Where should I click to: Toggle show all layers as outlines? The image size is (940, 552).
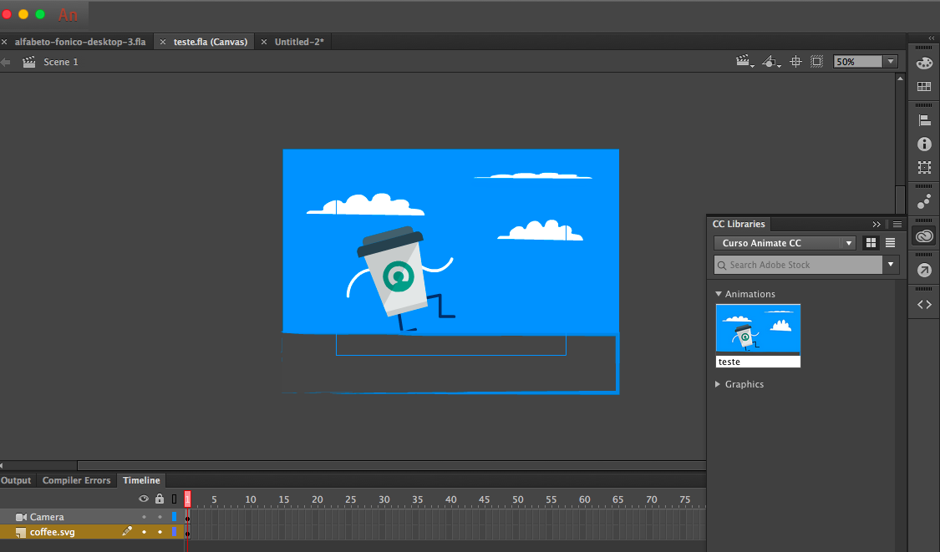tap(175, 499)
